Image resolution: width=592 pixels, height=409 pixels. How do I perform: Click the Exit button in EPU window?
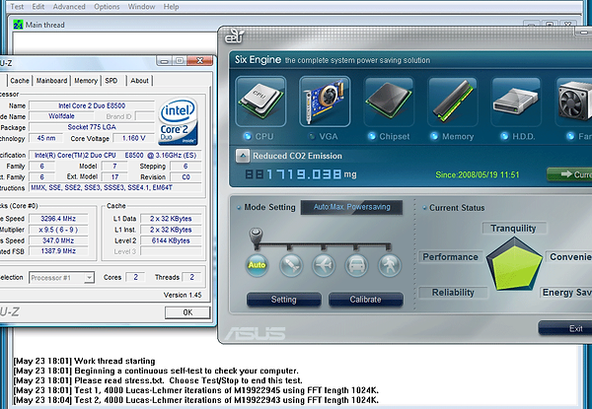click(x=565, y=328)
